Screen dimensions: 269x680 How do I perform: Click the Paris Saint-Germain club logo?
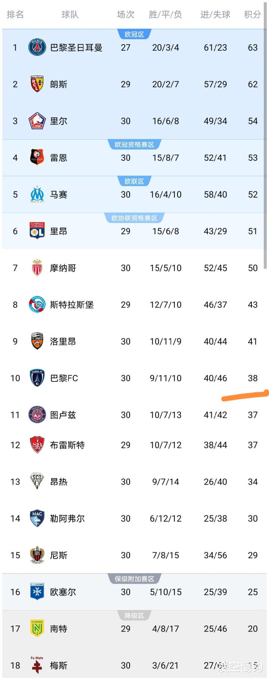37,47
